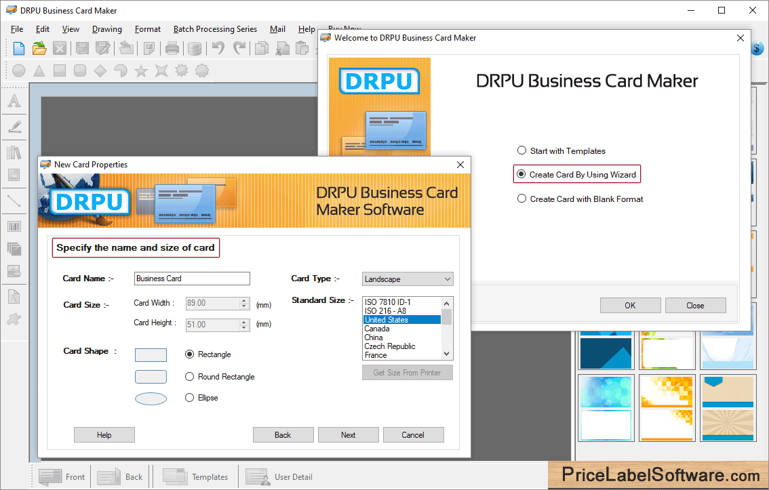Open the File menu
The image size is (769, 490).
click(17, 29)
